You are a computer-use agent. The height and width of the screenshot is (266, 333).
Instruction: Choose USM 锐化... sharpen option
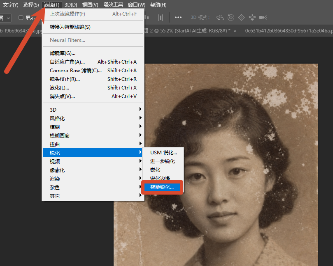tap(163, 152)
